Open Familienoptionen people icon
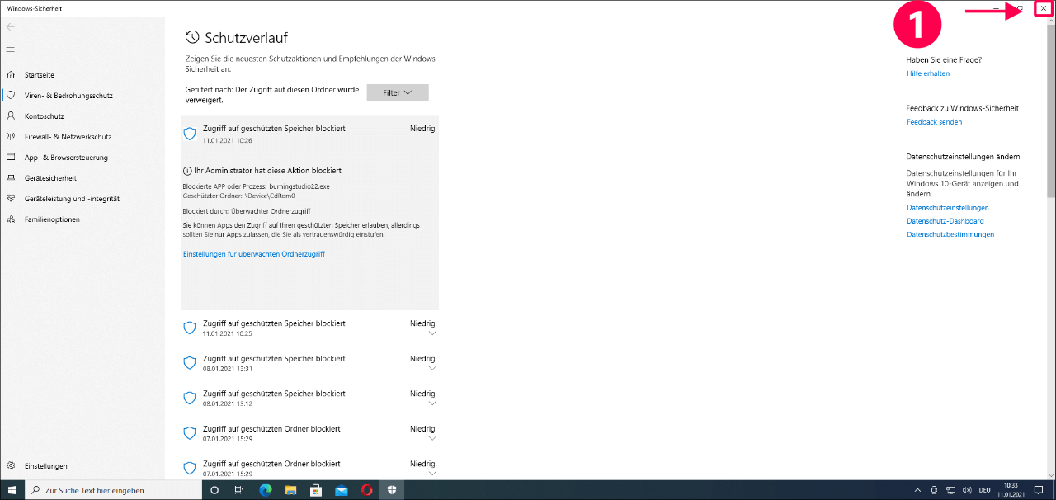Viewport: 1056px width, 500px height. (x=11, y=219)
